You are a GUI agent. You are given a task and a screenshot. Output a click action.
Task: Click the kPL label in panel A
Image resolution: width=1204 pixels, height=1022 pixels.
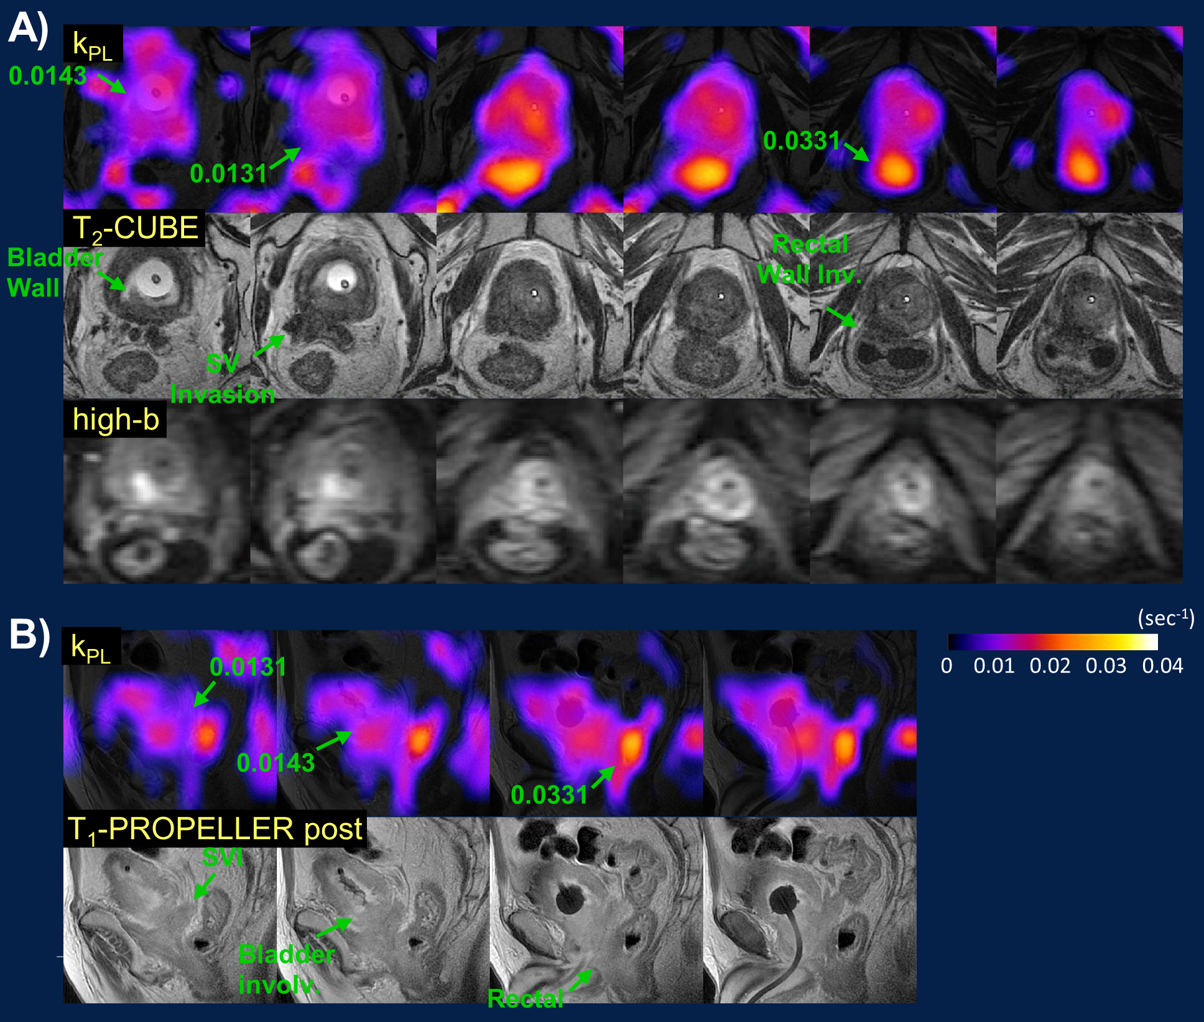coord(93,45)
